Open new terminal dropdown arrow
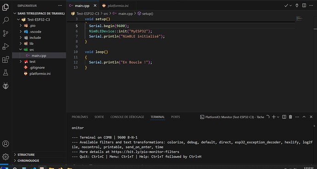This screenshot has width=317, height=169. pos(278,117)
